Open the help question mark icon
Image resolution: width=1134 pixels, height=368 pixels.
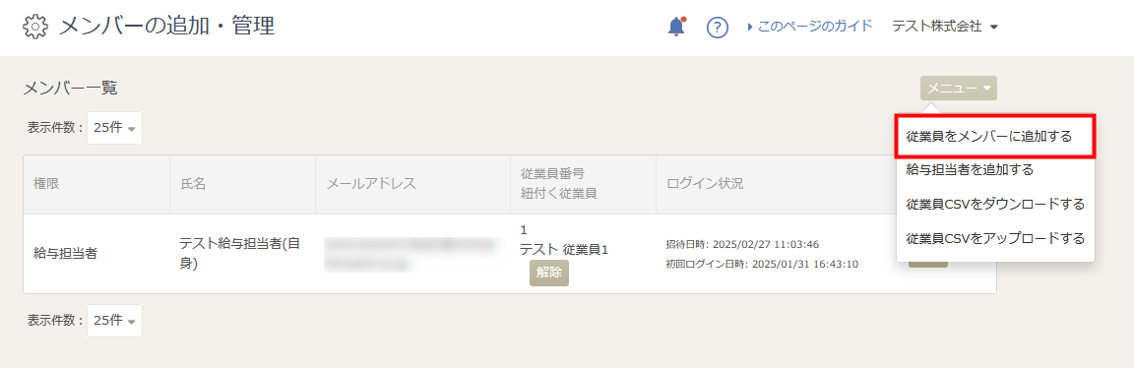[x=717, y=28]
